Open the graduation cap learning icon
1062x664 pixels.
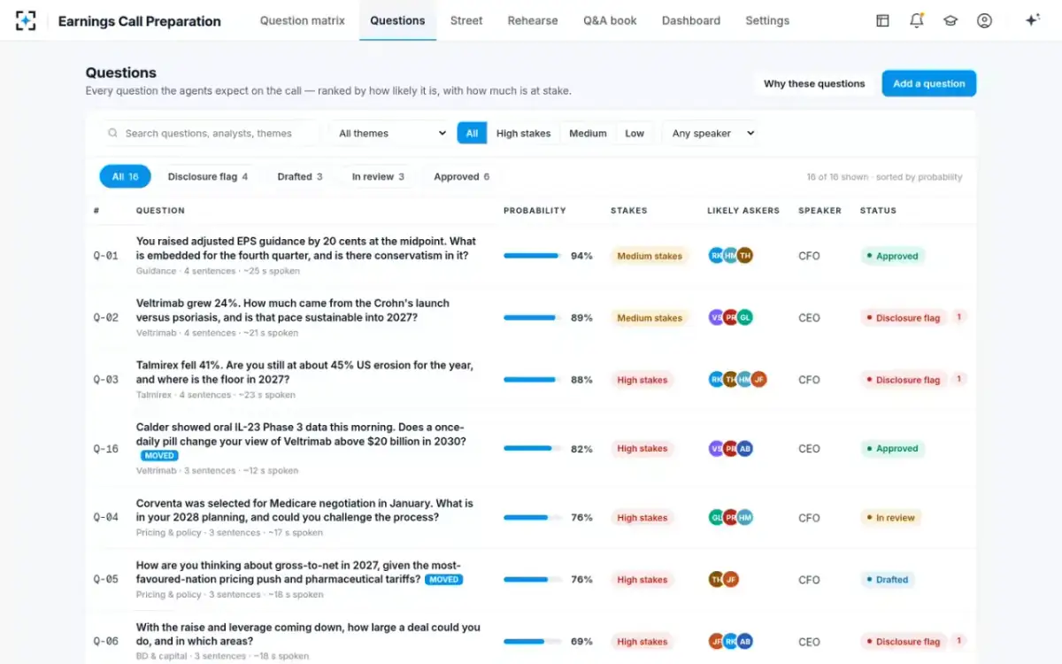pyautogui.click(x=950, y=20)
